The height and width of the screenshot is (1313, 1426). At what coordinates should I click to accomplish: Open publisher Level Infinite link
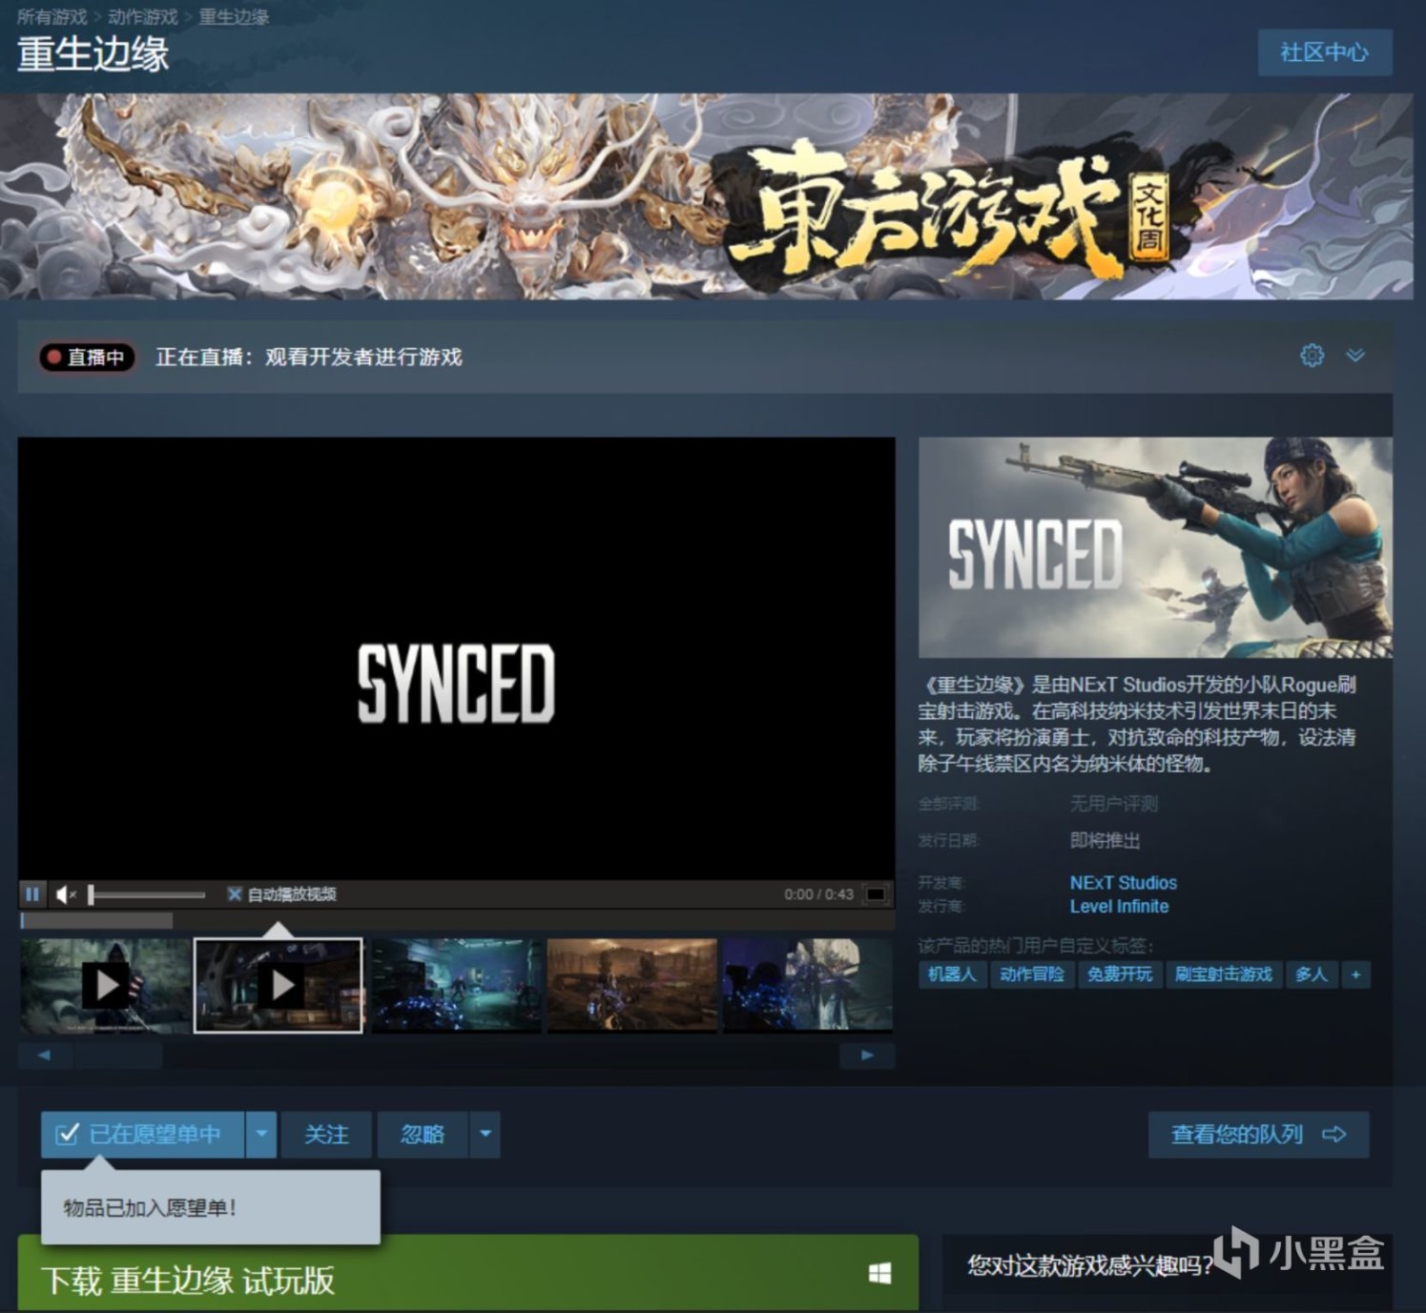coord(1119,906)
